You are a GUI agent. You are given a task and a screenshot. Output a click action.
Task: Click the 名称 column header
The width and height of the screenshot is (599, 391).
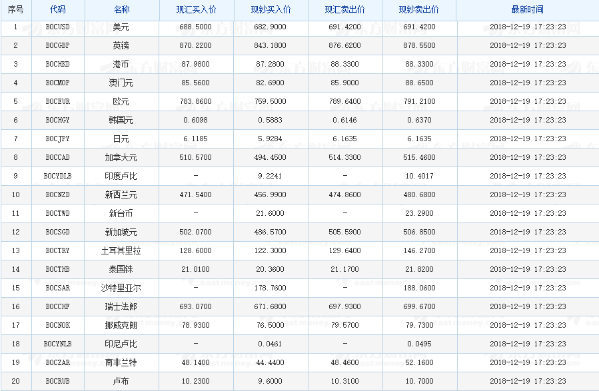click(121, 9)
